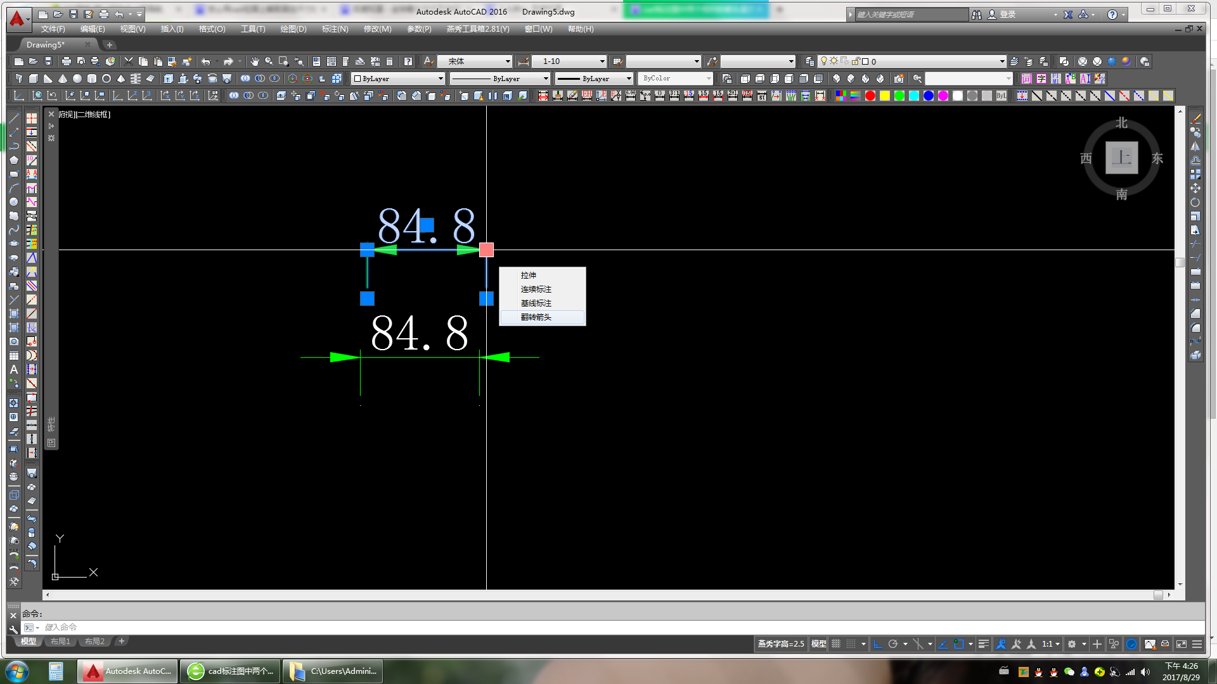Open the help question mark icon
Viewport: 1217px width, 684px height.
click(x=1112, y=15)
